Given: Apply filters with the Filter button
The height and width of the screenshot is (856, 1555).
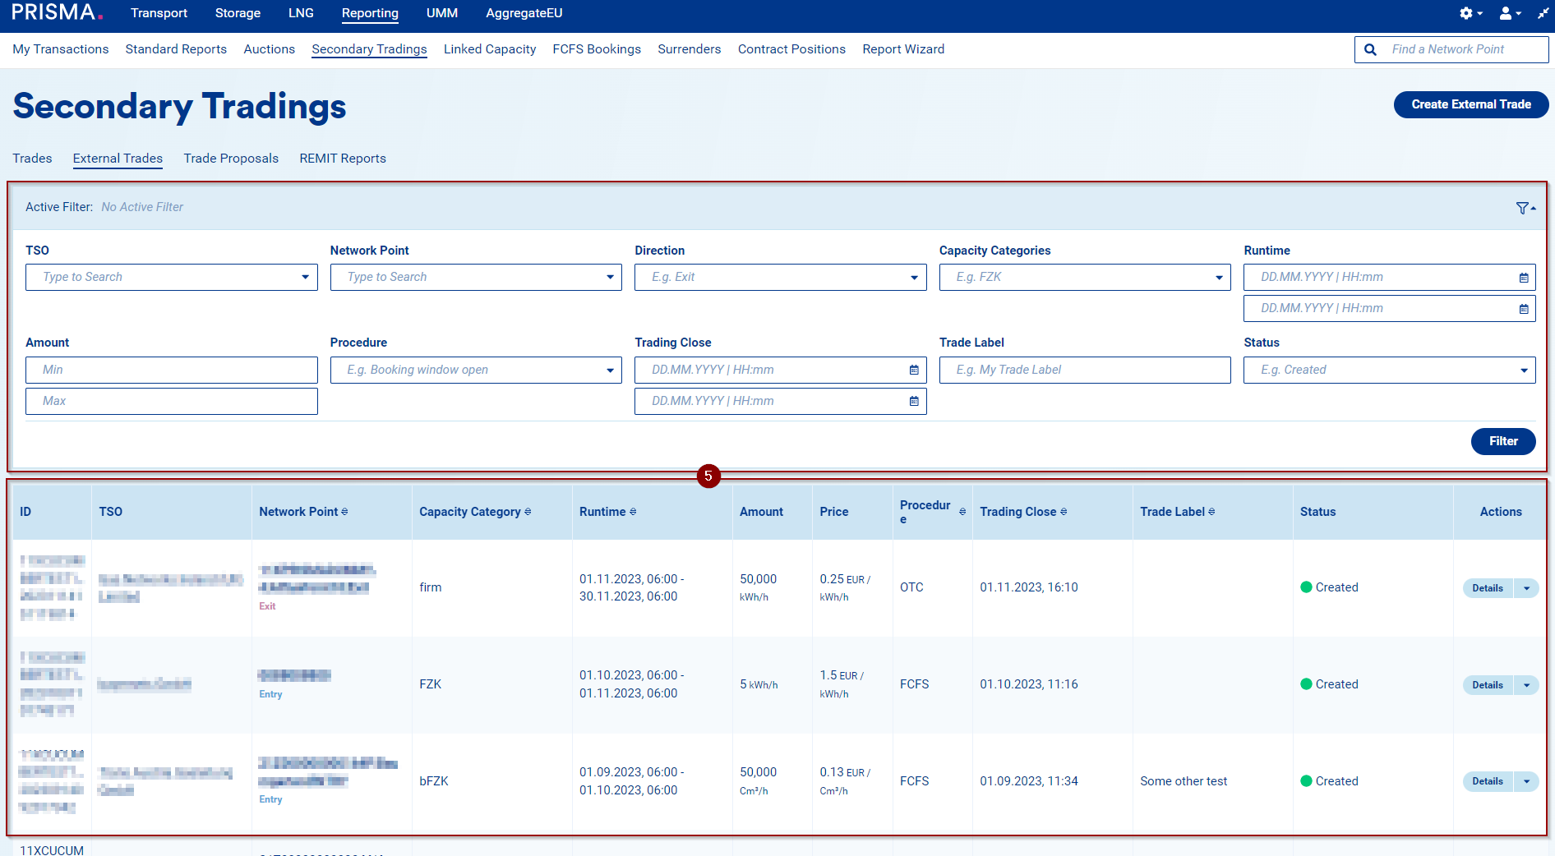Looking at the screenshot, I should point(1502,441).
